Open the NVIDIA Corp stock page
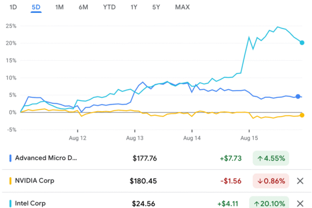Screen dimensions: 312x208 pos(34,181)
